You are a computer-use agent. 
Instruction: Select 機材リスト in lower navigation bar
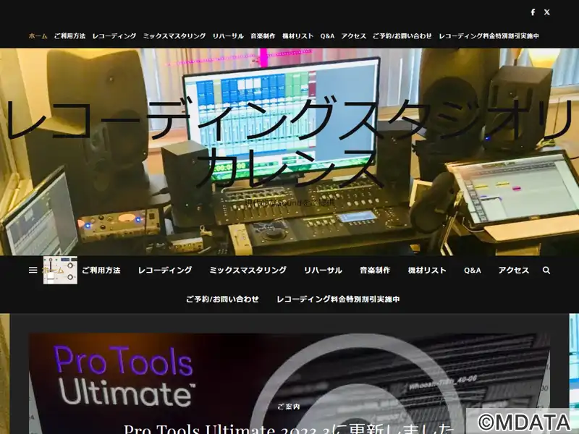[x=427, y=270]
